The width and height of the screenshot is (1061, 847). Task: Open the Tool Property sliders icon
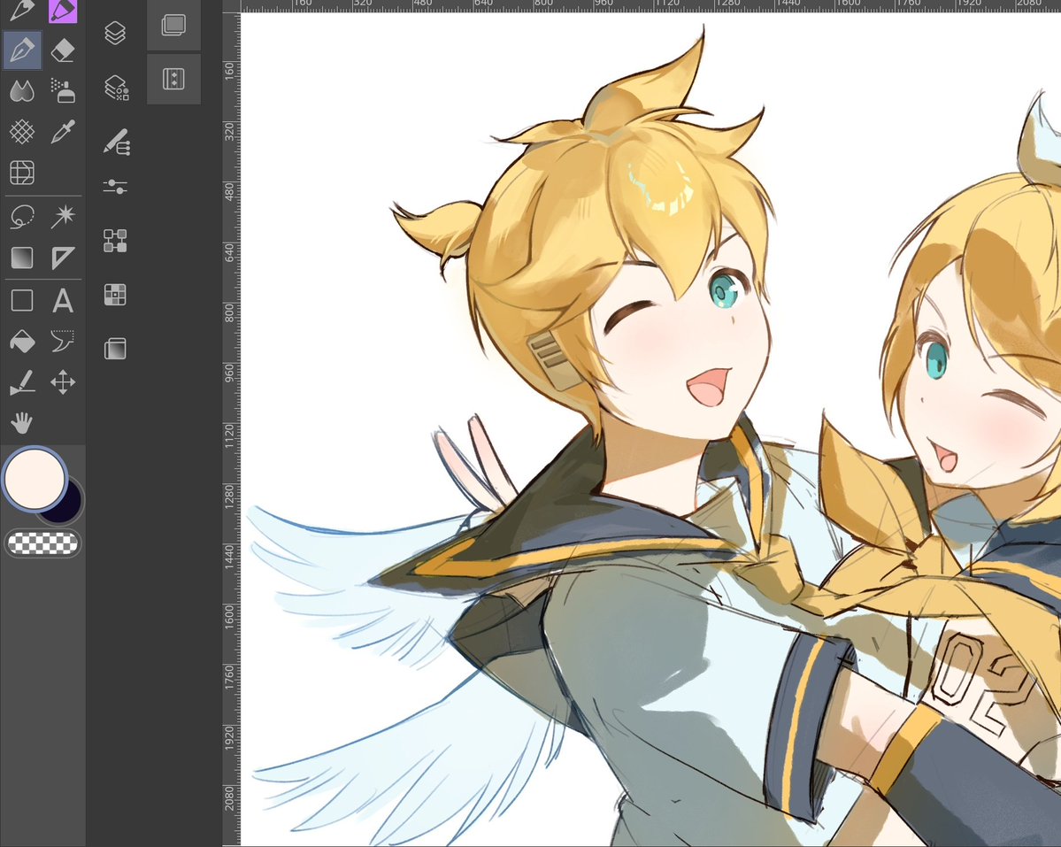click(x=115, y=186)
